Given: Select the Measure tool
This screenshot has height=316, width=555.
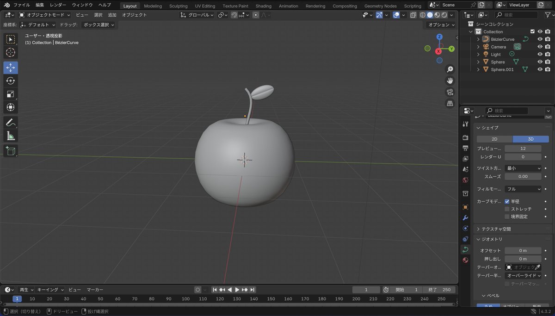Looking at the screenshot, I should [x=11, y=136].
